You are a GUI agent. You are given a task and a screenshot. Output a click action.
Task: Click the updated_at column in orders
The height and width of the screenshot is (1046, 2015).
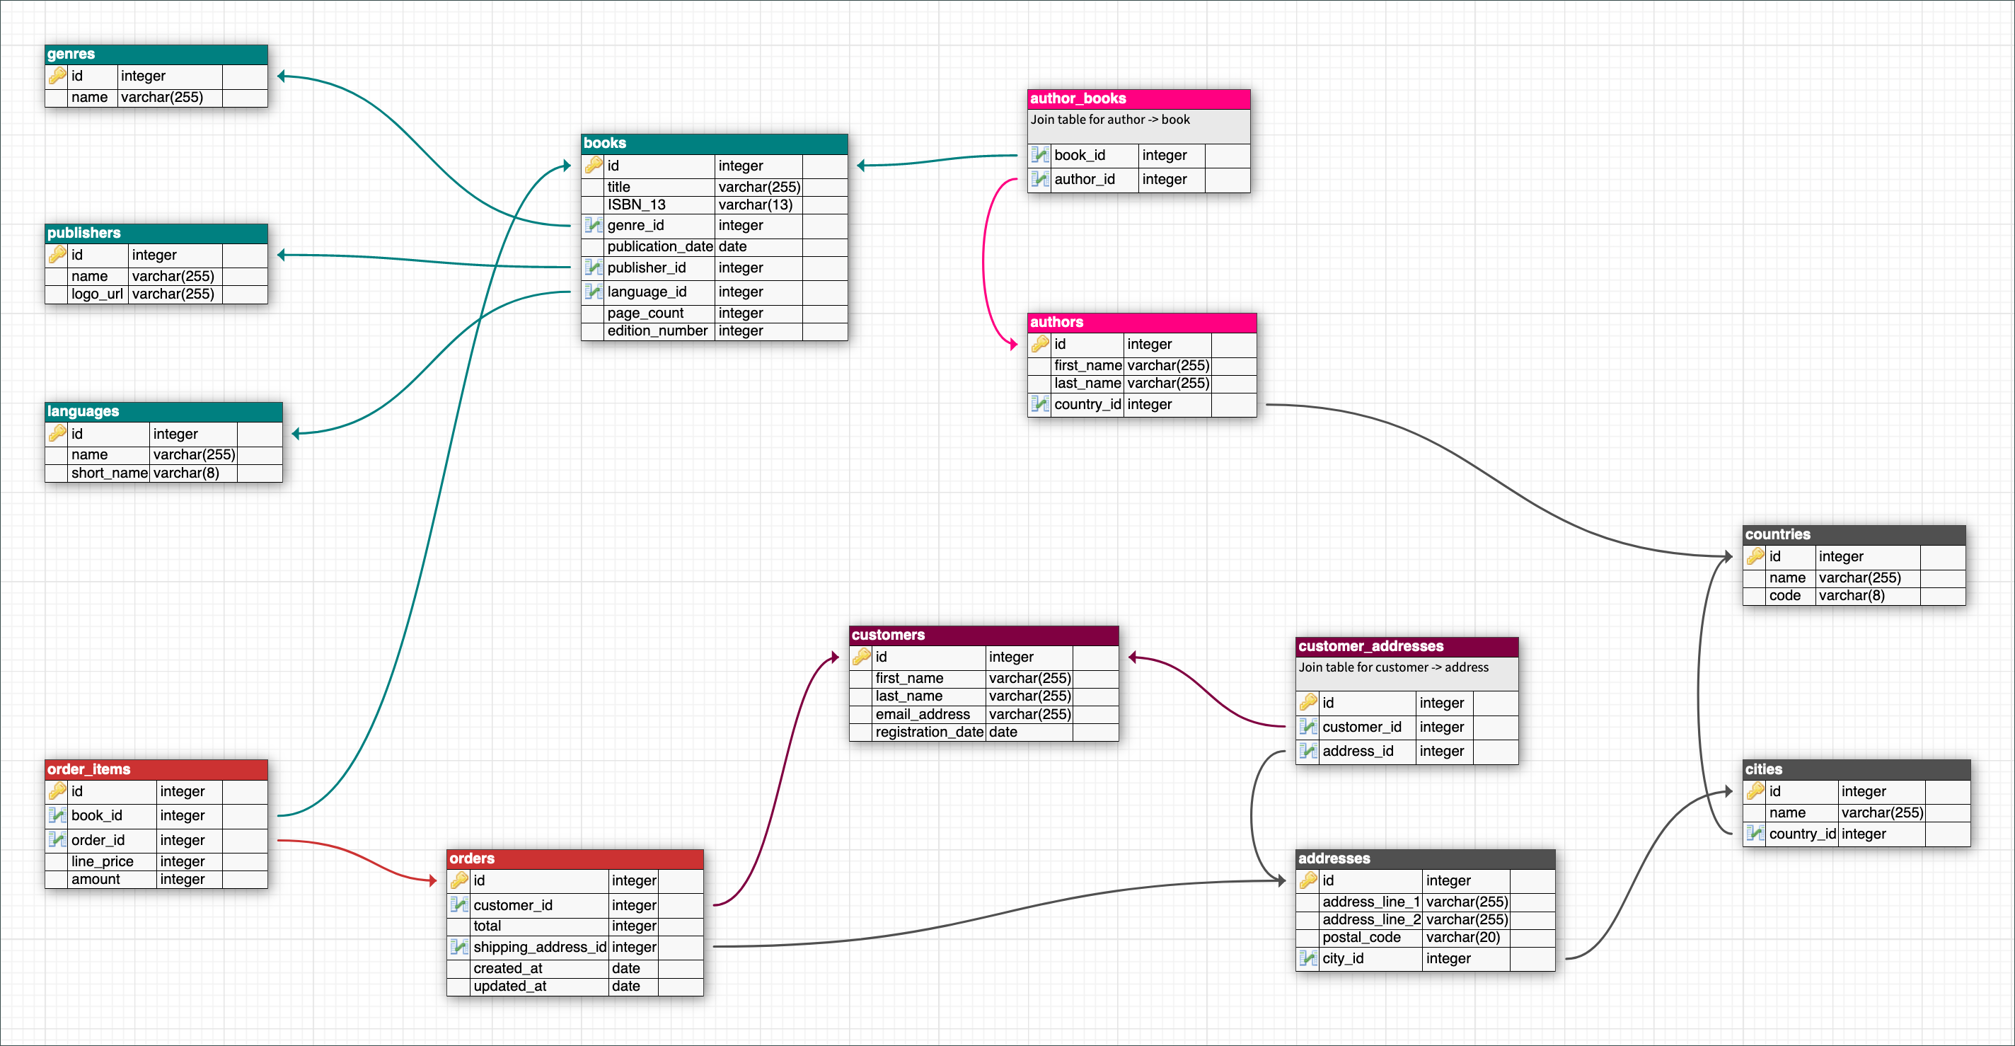[575, 986]
